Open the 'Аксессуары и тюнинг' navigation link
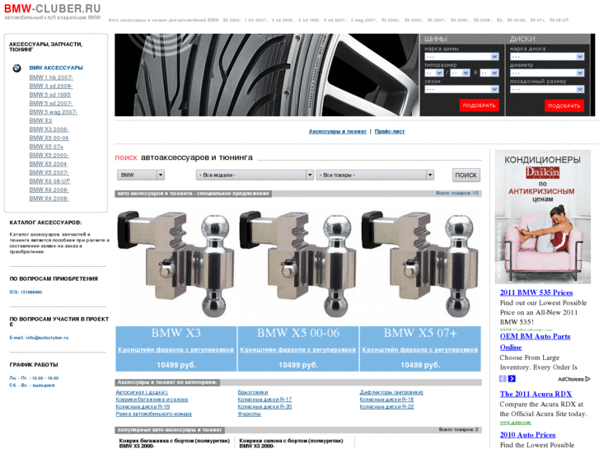599x449 pixels. [x=338, y=132]
